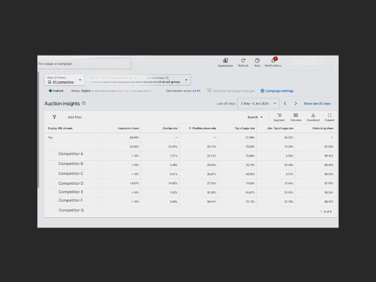
Task: Select the Competitor G label
Action: [71, 210]
